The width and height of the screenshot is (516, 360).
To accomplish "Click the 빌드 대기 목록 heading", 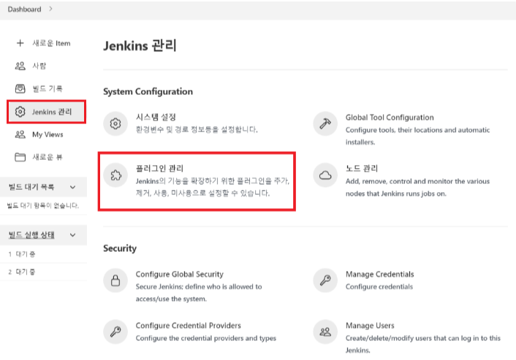I will click(x=31, y=187).
